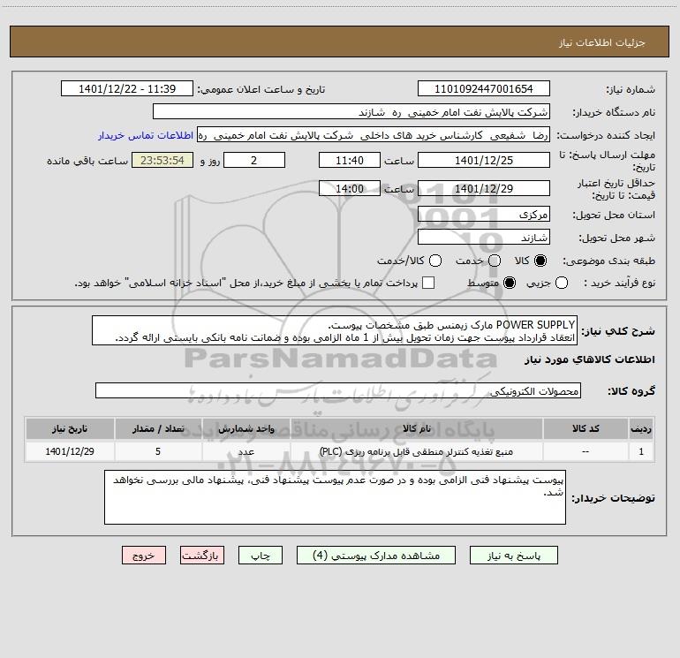This screenshot has height=658, width=680.
Task: Click the گروه کالا label
Action: 631,391
